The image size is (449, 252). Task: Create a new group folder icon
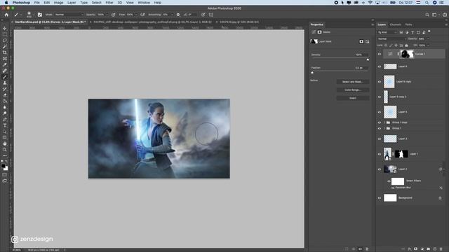[x=429, y=249]
